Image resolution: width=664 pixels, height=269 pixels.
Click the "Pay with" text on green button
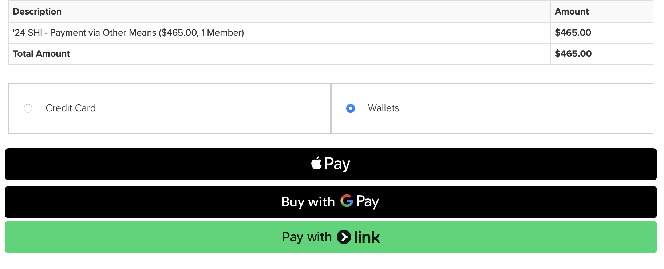307,237
